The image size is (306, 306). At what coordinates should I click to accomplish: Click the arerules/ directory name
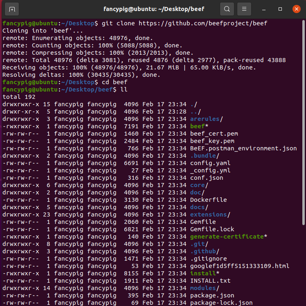tap(206, 119)
